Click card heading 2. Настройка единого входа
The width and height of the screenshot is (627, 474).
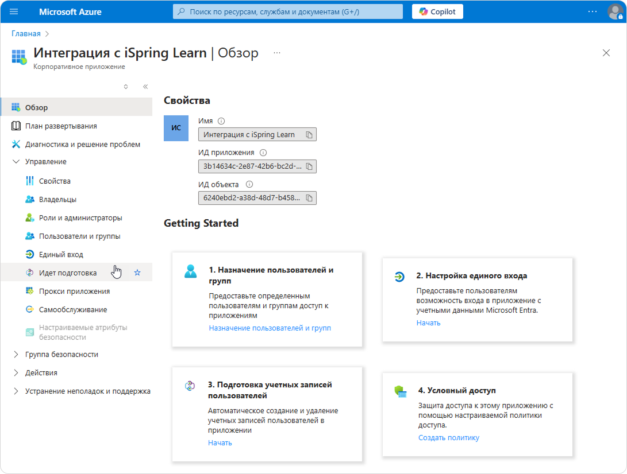point(471,275)
